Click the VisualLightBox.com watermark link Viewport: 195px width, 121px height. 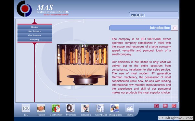(176, 118)
